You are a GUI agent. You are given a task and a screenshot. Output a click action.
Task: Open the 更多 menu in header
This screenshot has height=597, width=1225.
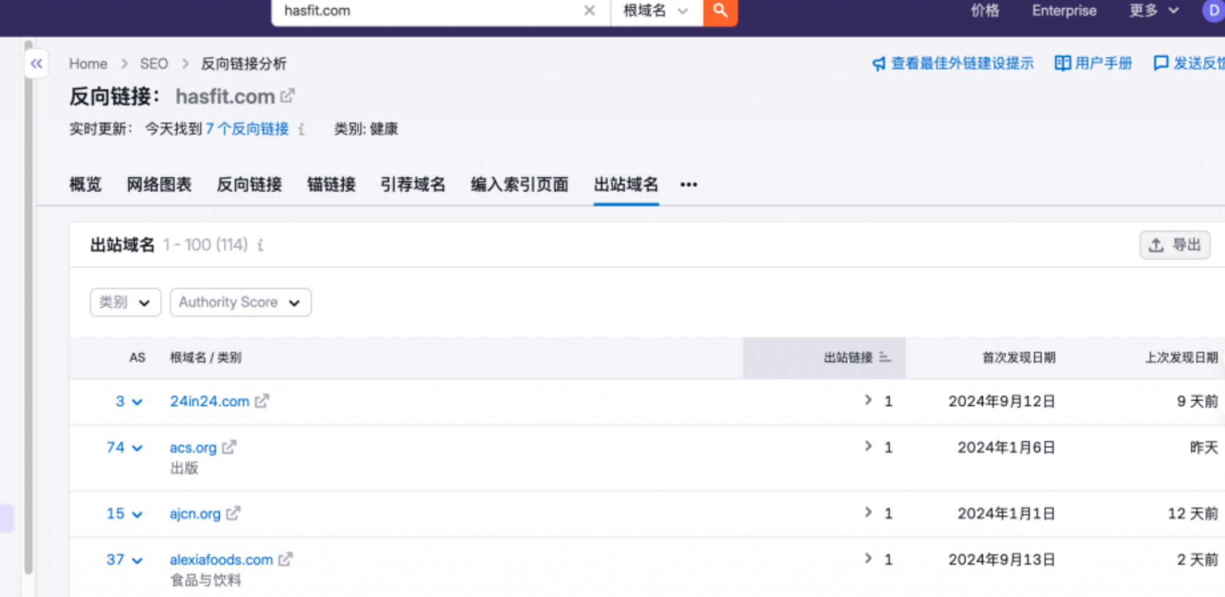[1153, 11]
